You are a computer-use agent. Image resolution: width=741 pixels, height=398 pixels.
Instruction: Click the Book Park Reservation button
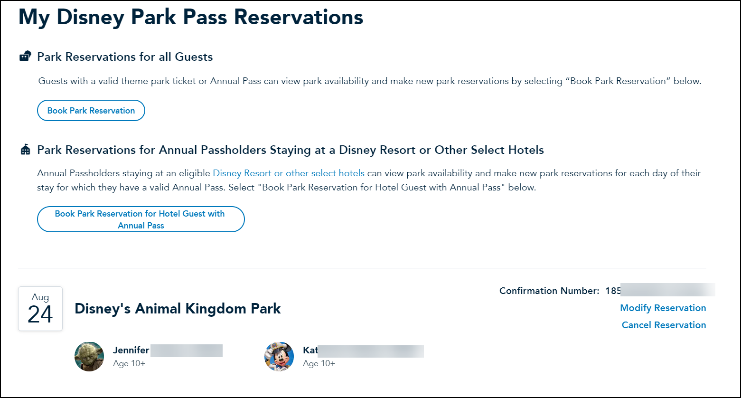click(91, 110)
